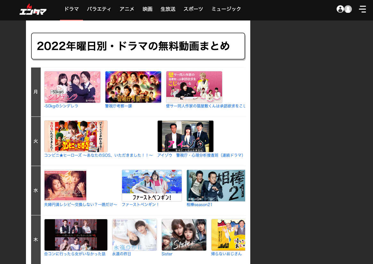Open the 相棒season21 text link

point(199,204)
